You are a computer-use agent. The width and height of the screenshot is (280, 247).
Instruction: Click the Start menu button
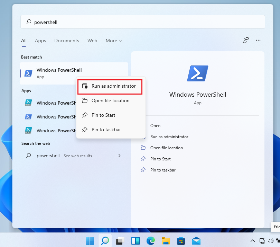(x=90, y=240)
